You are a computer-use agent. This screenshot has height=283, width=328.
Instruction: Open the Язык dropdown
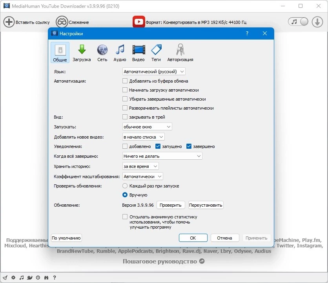154,72
